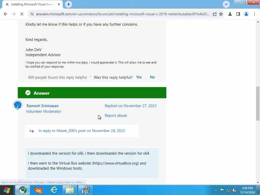260x195 pixels.
Task: Open Ramesh Srinivasan's profile link
Action: coord(42,106)
